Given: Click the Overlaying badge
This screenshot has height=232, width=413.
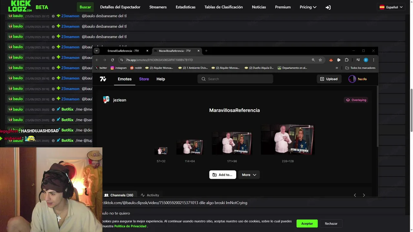Looking at the screenshot, I should click(x=356, y=100).
